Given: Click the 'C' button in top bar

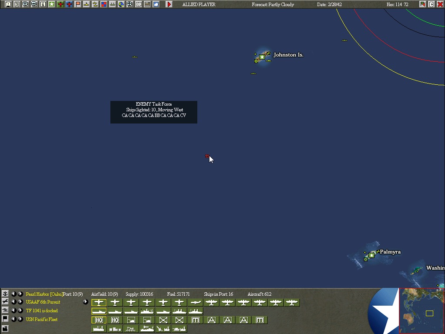Looking at the screenshot, I should click(x=432, y=4).
